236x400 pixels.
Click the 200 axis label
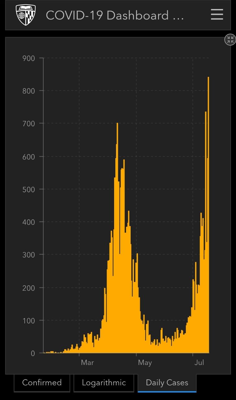[x=29, y=288]
